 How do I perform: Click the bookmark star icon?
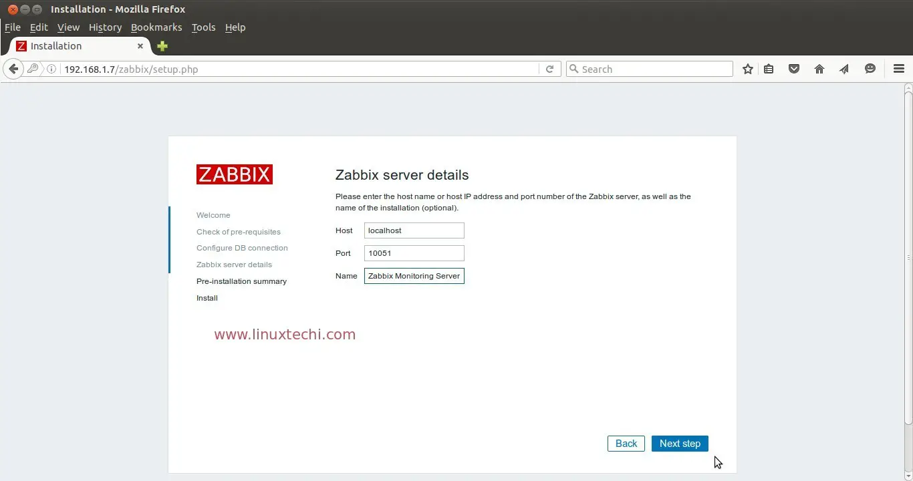pos(748,69)
